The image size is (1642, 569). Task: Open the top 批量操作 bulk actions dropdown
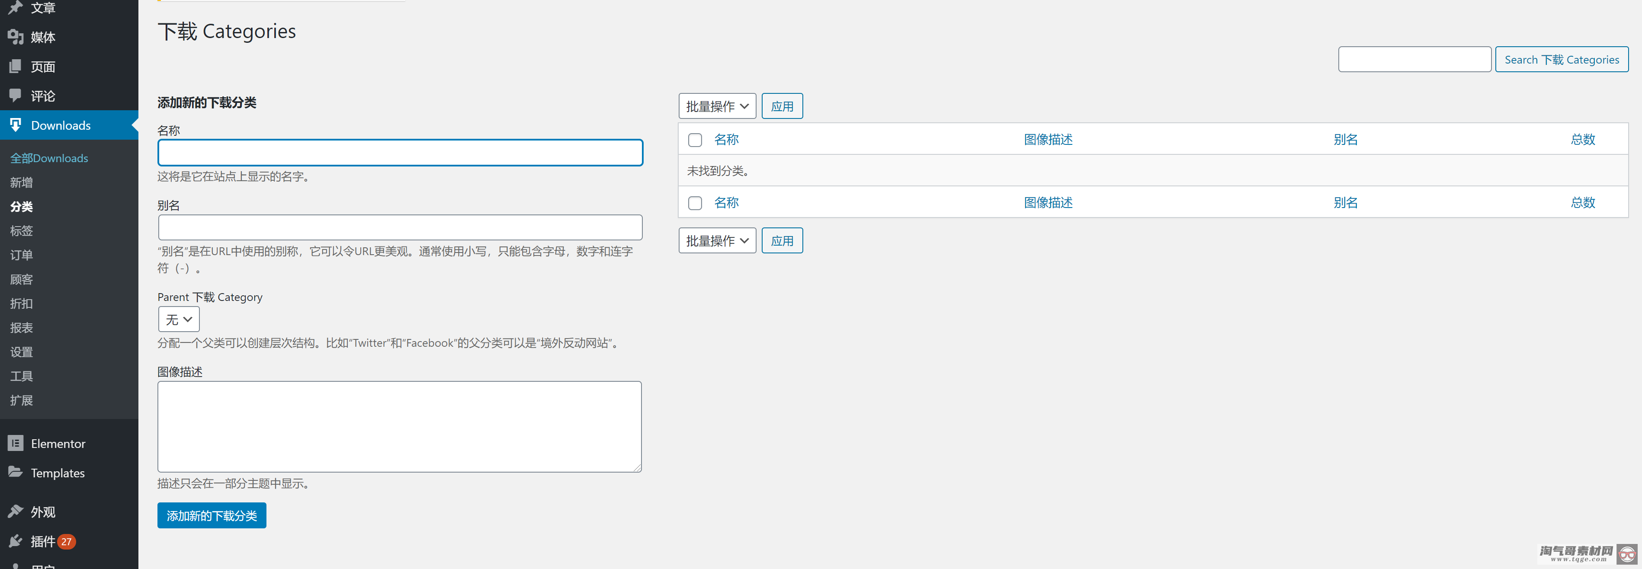click(x=717, y=106)
